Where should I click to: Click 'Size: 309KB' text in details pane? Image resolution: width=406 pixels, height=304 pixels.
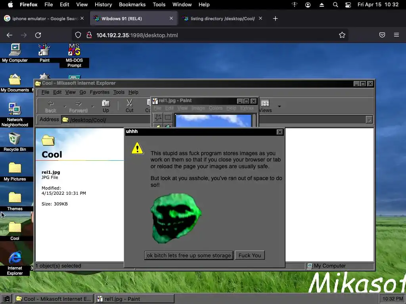tap(55, 204)
